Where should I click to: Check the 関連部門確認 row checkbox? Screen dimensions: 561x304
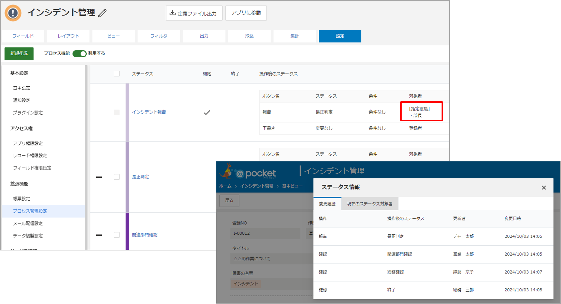click(x=117, y=235)
